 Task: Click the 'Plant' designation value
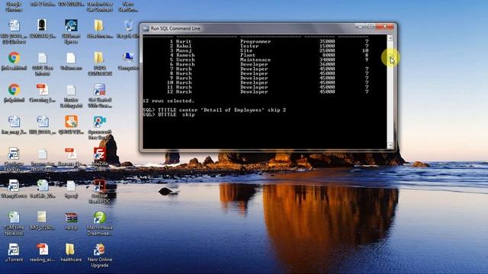point(248,55)
